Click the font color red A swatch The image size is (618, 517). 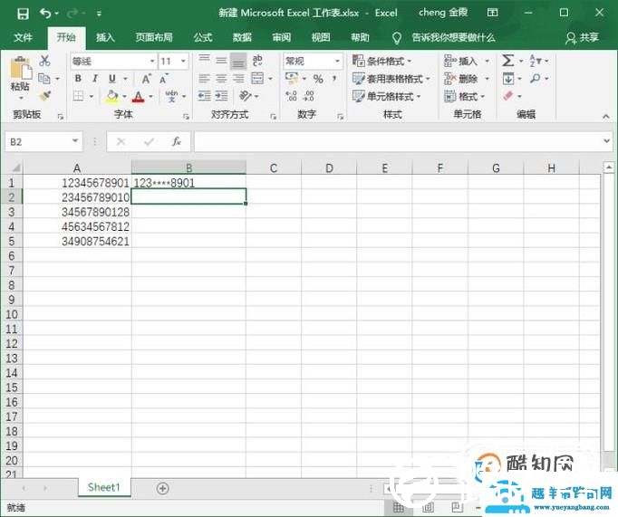(138, 96)
